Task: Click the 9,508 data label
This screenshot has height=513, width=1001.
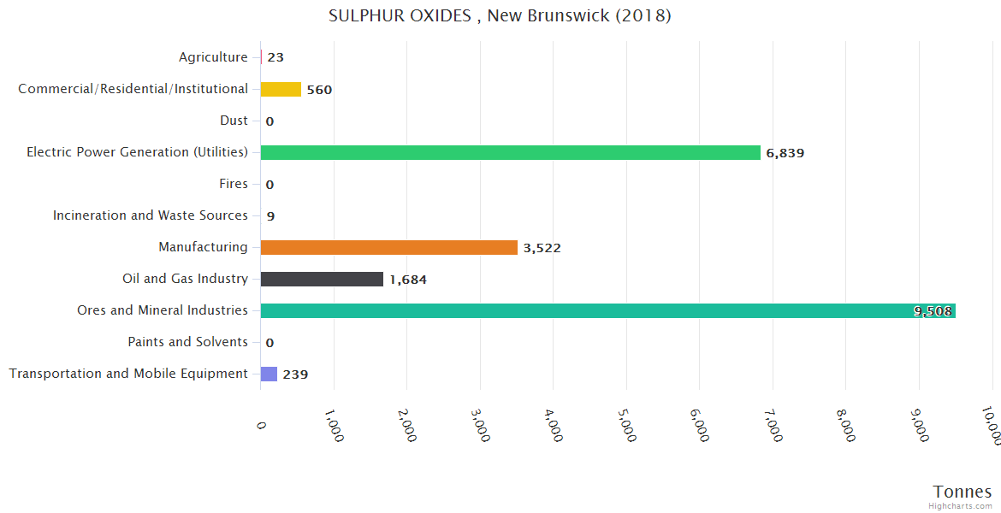Action: pos(933,311)
